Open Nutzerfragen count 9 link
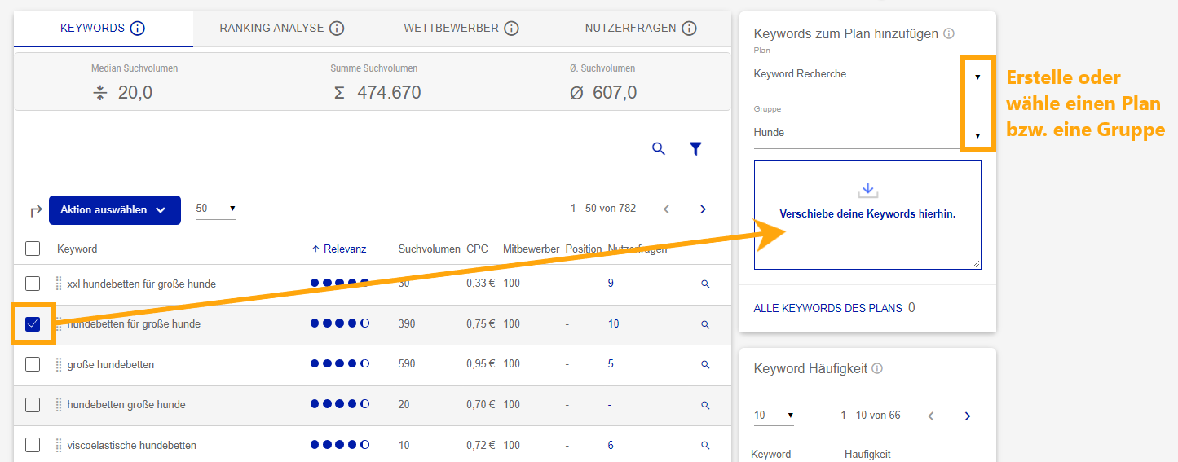Screen dimensions: 1178x462 [x=611, y=284]
